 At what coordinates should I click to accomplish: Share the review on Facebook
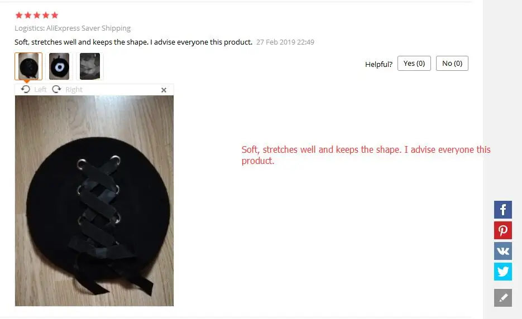pyautogui.click(x=502, y=210)
